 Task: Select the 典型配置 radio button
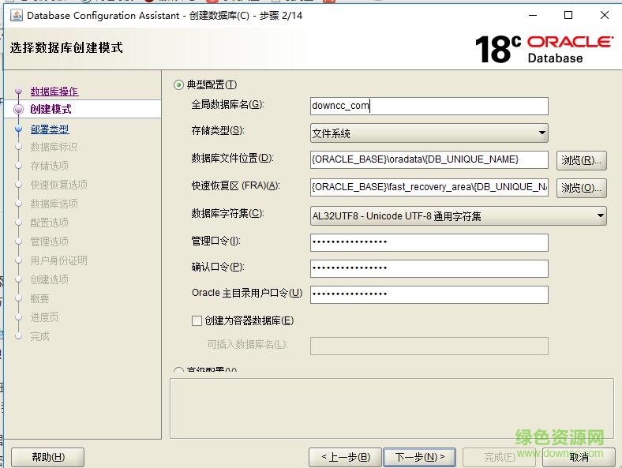tap(178, 84)
